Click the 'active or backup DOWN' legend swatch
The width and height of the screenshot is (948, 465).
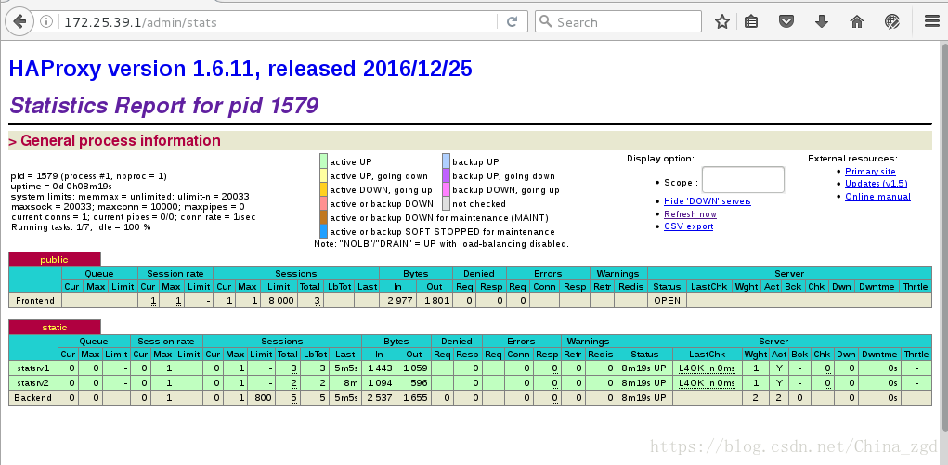(323, 203)
